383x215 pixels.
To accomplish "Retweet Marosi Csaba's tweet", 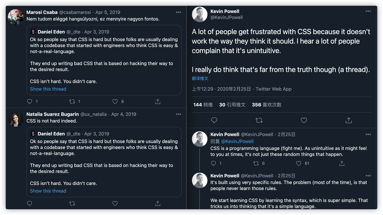I will tap(72, 101).
